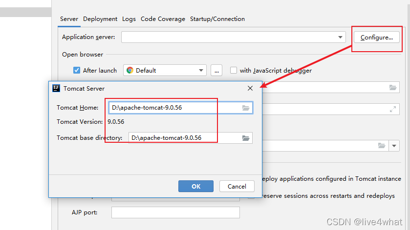Confirm with the OK button

pos(196,186)
